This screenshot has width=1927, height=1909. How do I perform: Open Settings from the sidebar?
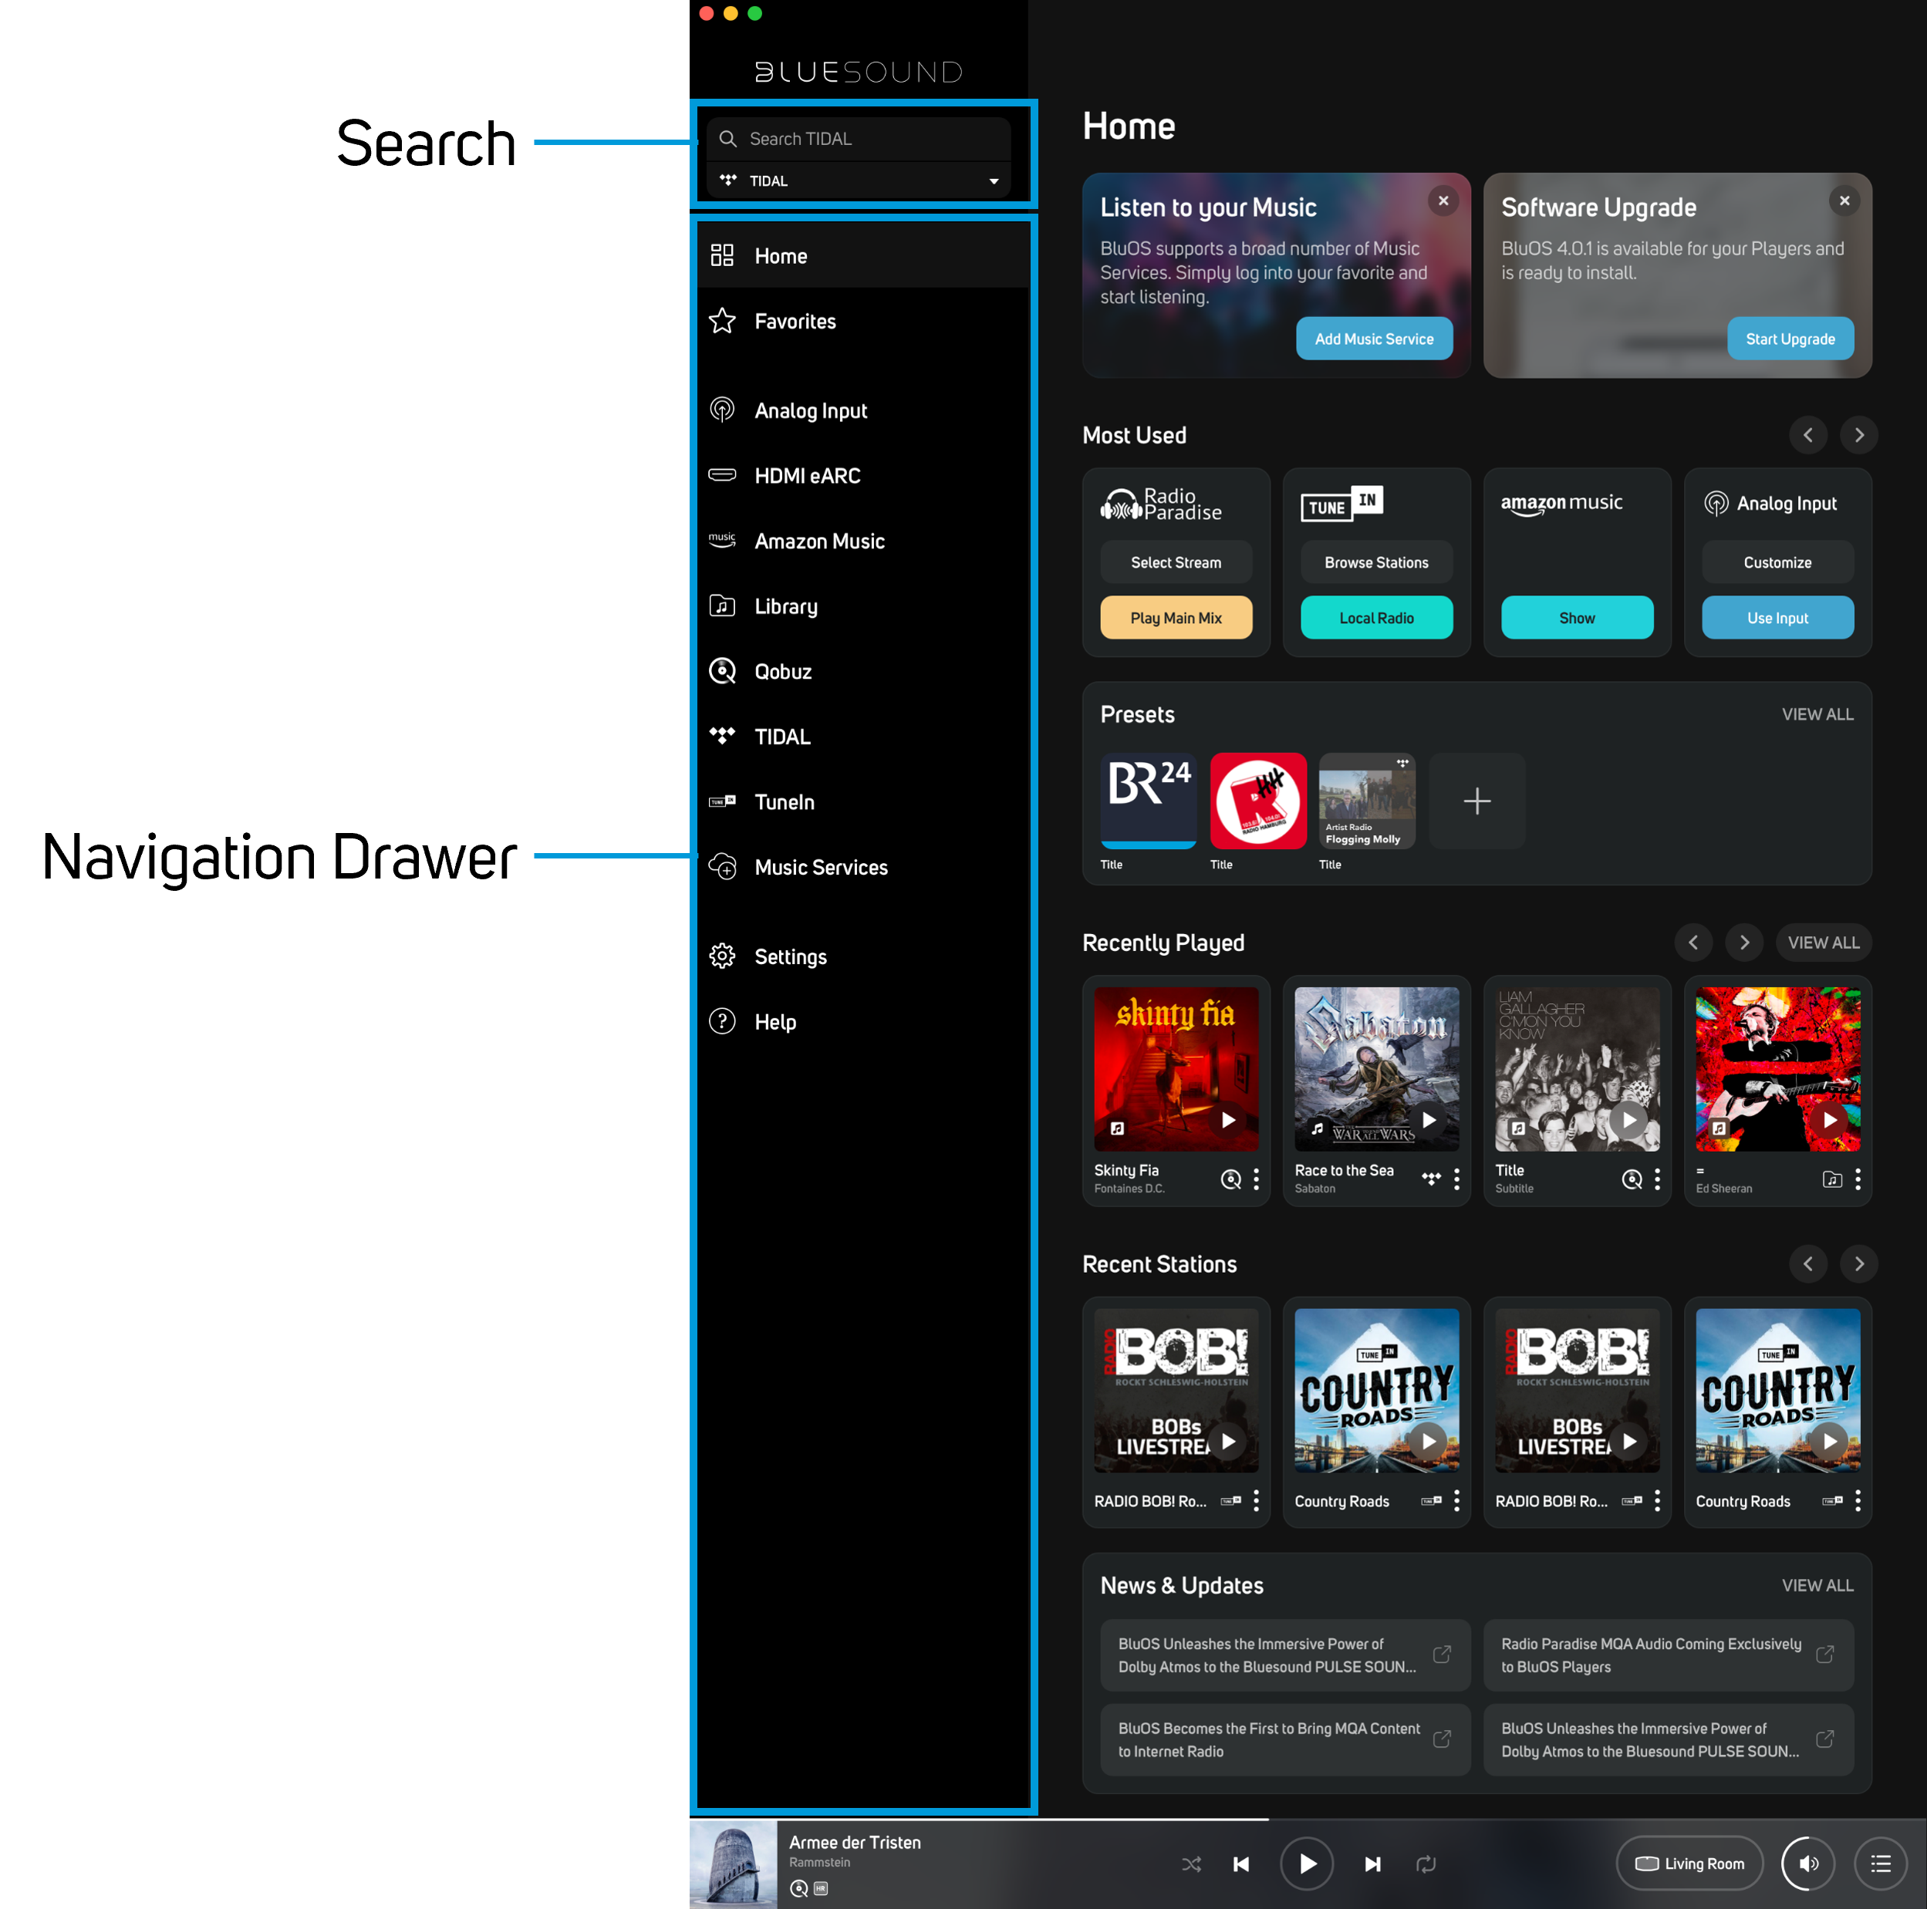tap(791, 956)
